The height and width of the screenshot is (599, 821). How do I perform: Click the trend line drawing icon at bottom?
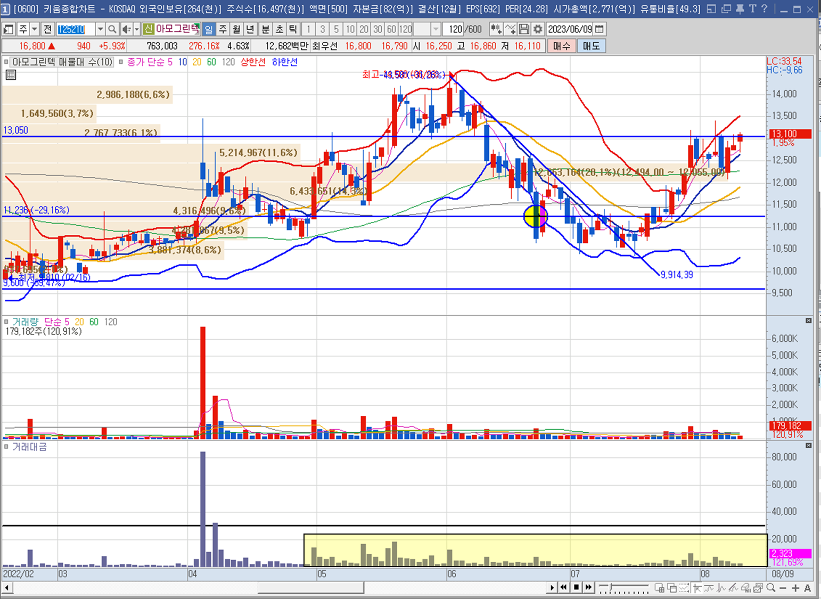[734, 588]
